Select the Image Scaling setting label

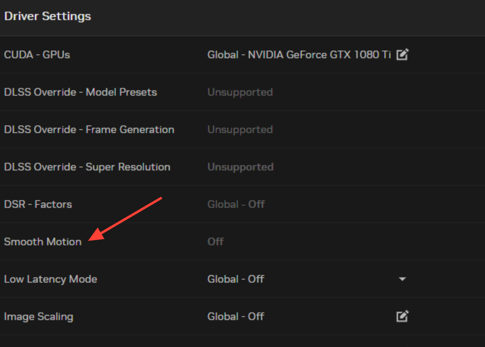click(x=39, y=316)
